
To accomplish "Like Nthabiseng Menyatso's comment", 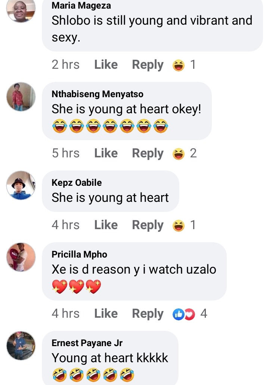I will 106,153.
